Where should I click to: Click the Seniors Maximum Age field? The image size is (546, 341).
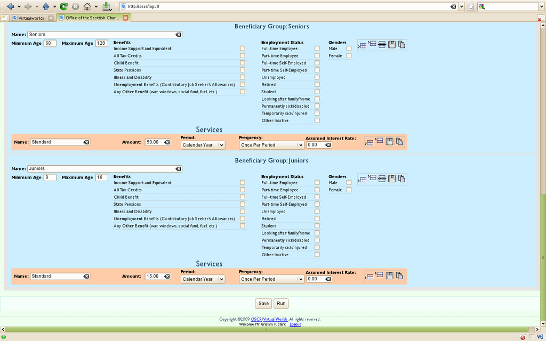(102, 43)
